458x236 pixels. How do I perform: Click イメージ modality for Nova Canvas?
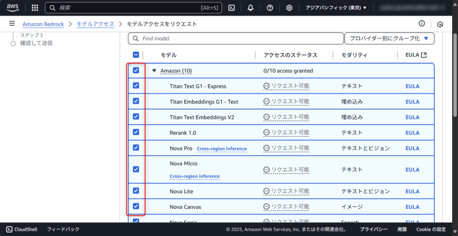352,207
